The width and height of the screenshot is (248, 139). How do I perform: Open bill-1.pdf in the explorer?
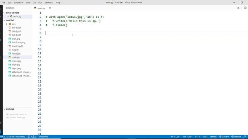tap(16, 27)
